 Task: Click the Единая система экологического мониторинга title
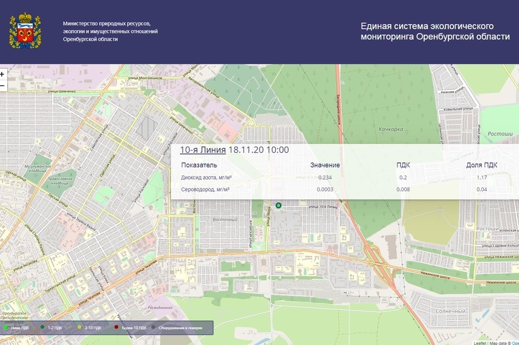(x=435, y=31)
